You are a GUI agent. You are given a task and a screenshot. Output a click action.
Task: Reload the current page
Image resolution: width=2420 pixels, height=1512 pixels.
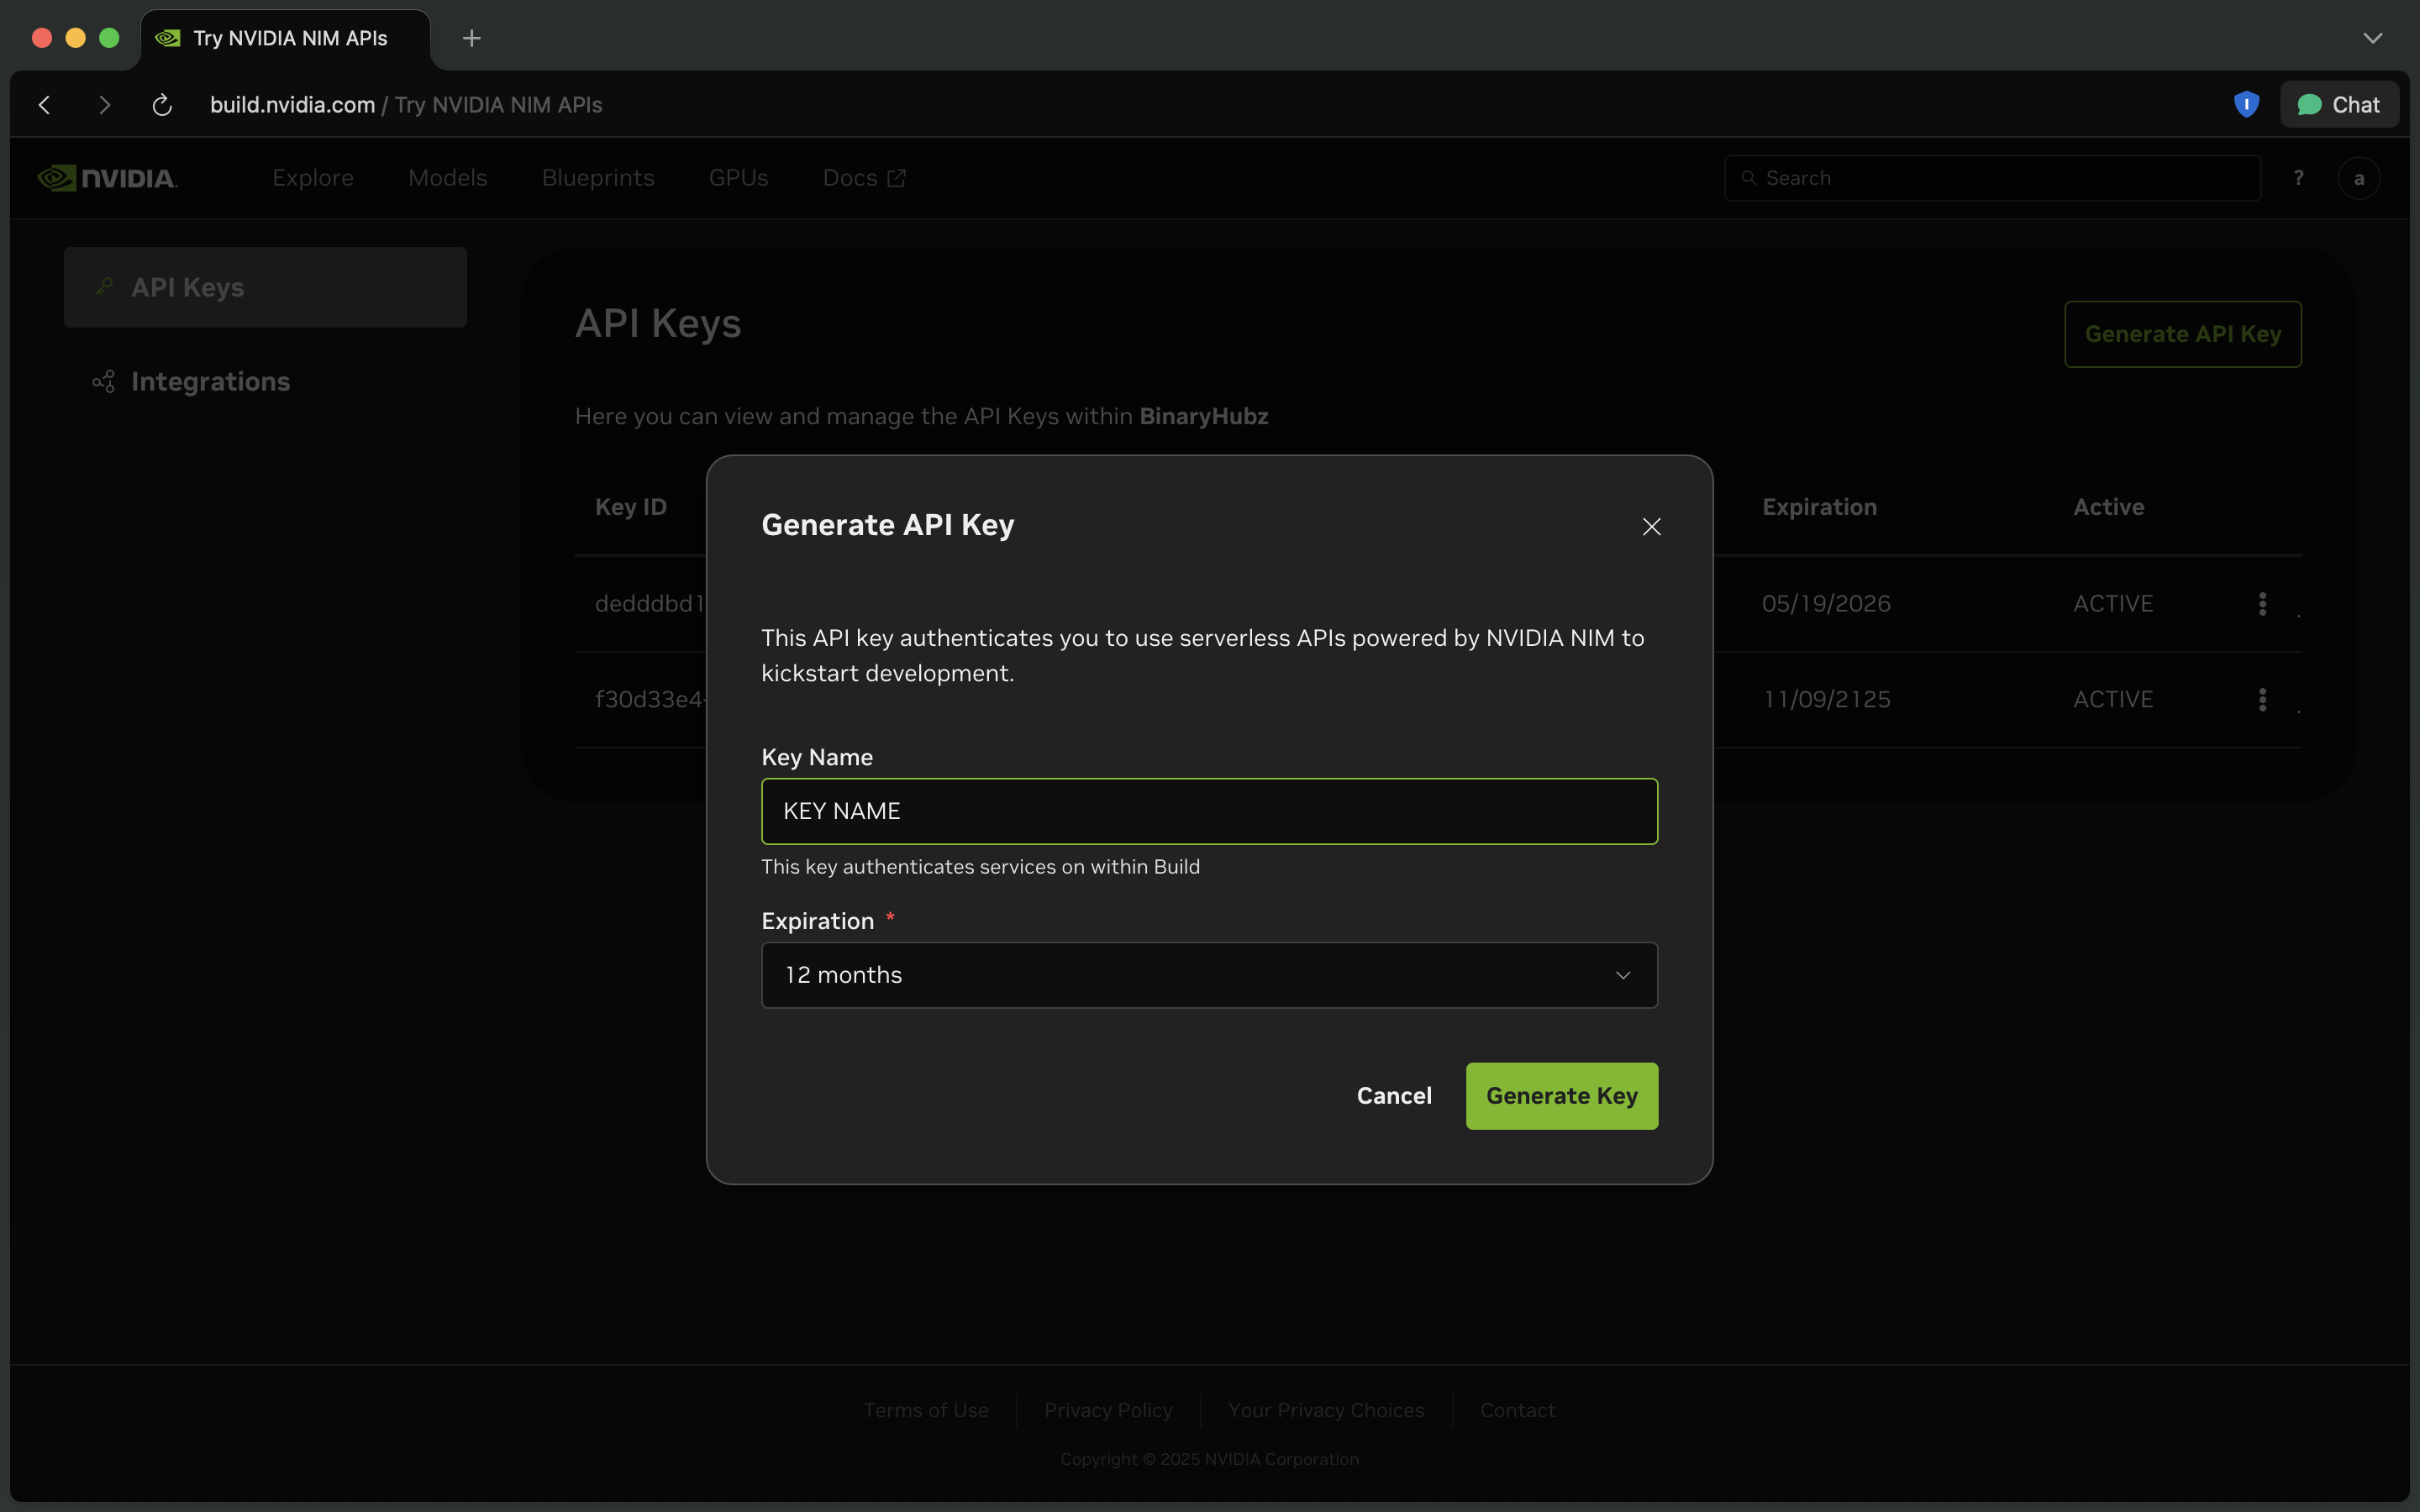pyautogui.click(x=161, y=104)
